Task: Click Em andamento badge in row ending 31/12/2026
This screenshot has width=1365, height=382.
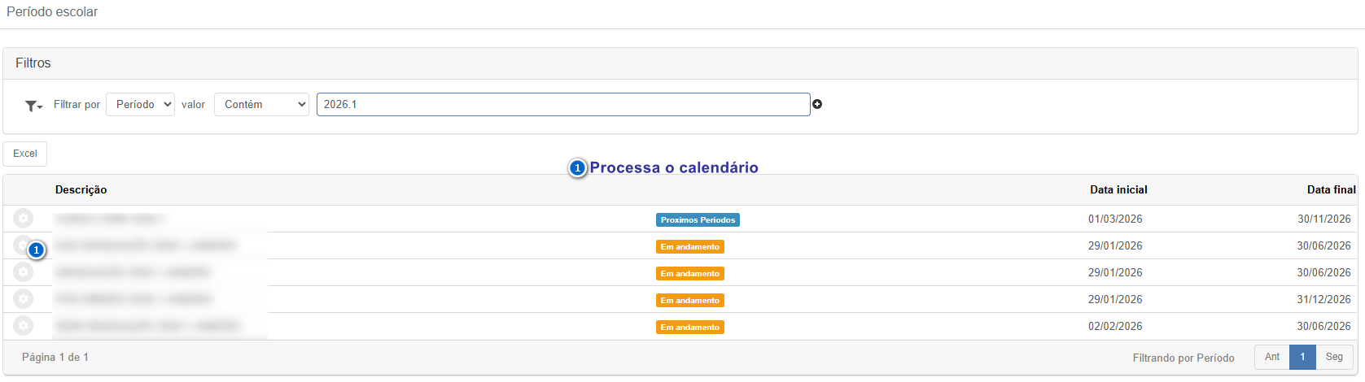Action: (690, 301)
